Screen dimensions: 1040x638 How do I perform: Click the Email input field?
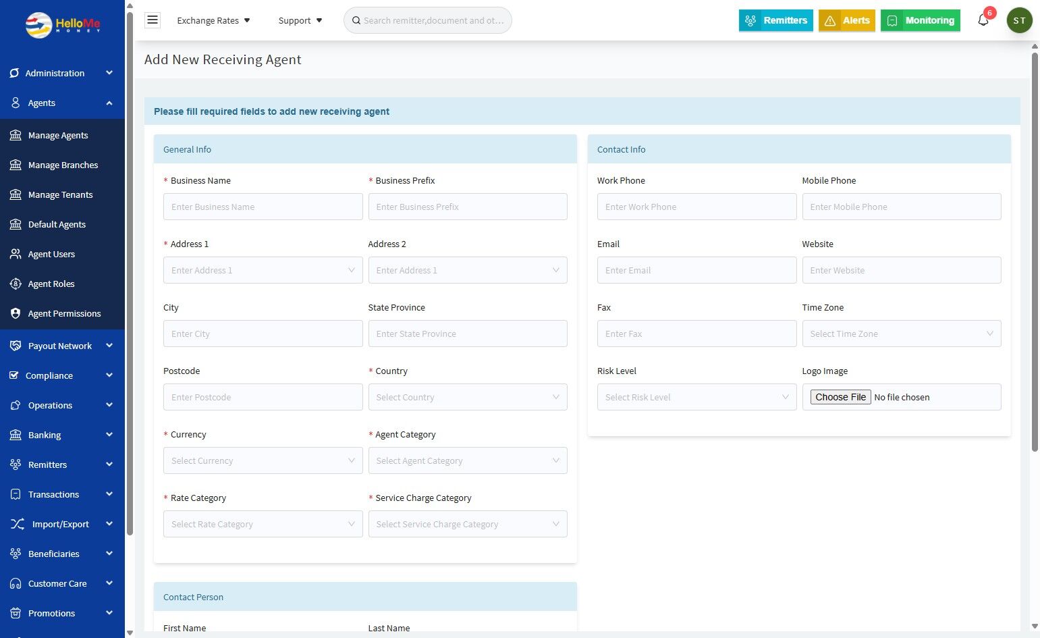click(696, 270)
